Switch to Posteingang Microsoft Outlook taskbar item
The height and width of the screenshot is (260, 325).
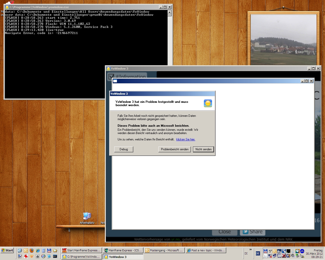164,250
